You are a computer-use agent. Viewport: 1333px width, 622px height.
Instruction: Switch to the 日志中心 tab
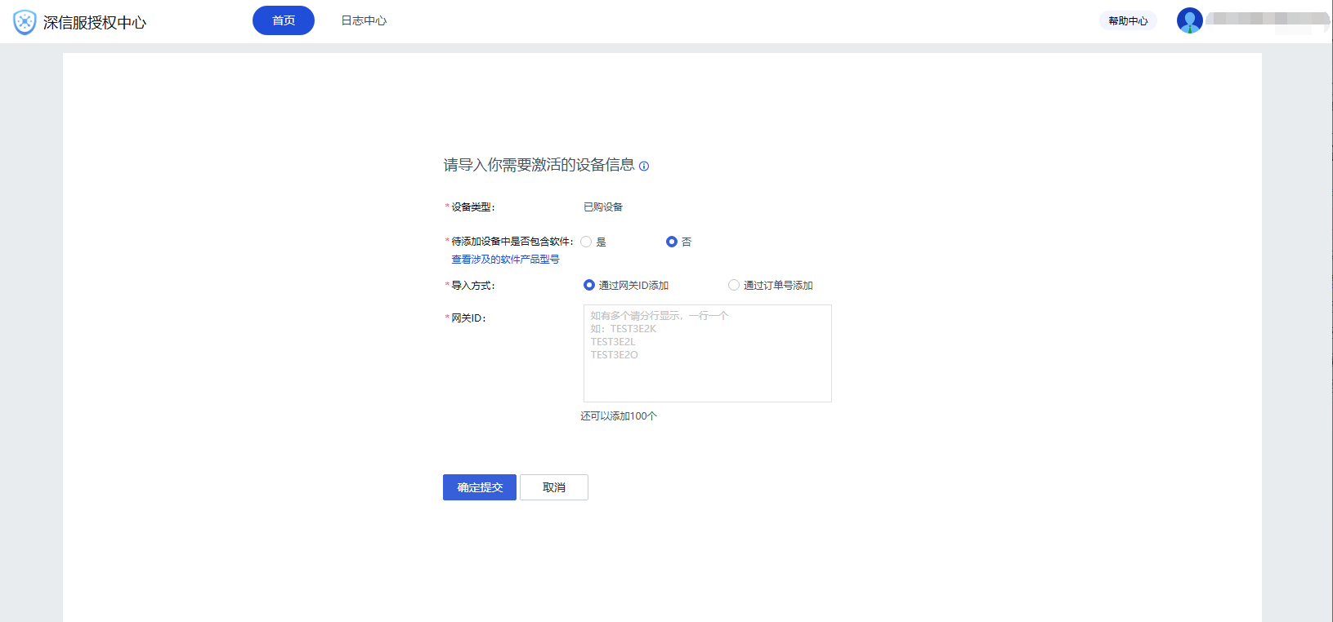pyautogui.click(x=364, y=20)
